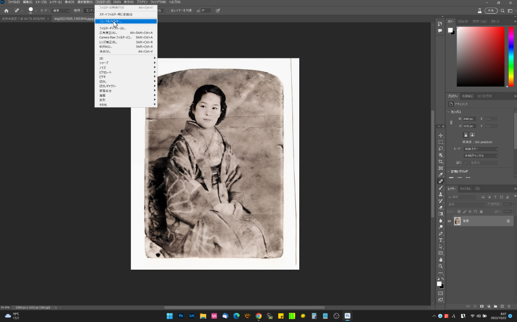Select the Zoom tool
The height and width of the screenshot is (322, 517).
pyautogui.click(x=441, y=266)
